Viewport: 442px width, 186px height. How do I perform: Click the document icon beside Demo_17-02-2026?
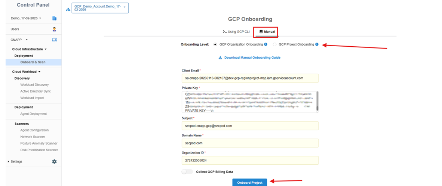54,18
